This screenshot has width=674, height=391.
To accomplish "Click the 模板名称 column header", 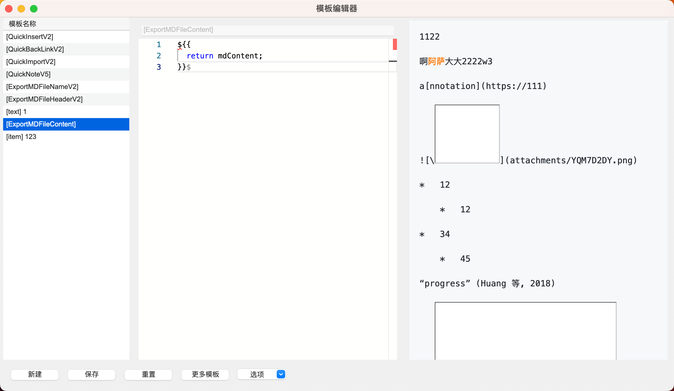I will click(x=22, y=23).
